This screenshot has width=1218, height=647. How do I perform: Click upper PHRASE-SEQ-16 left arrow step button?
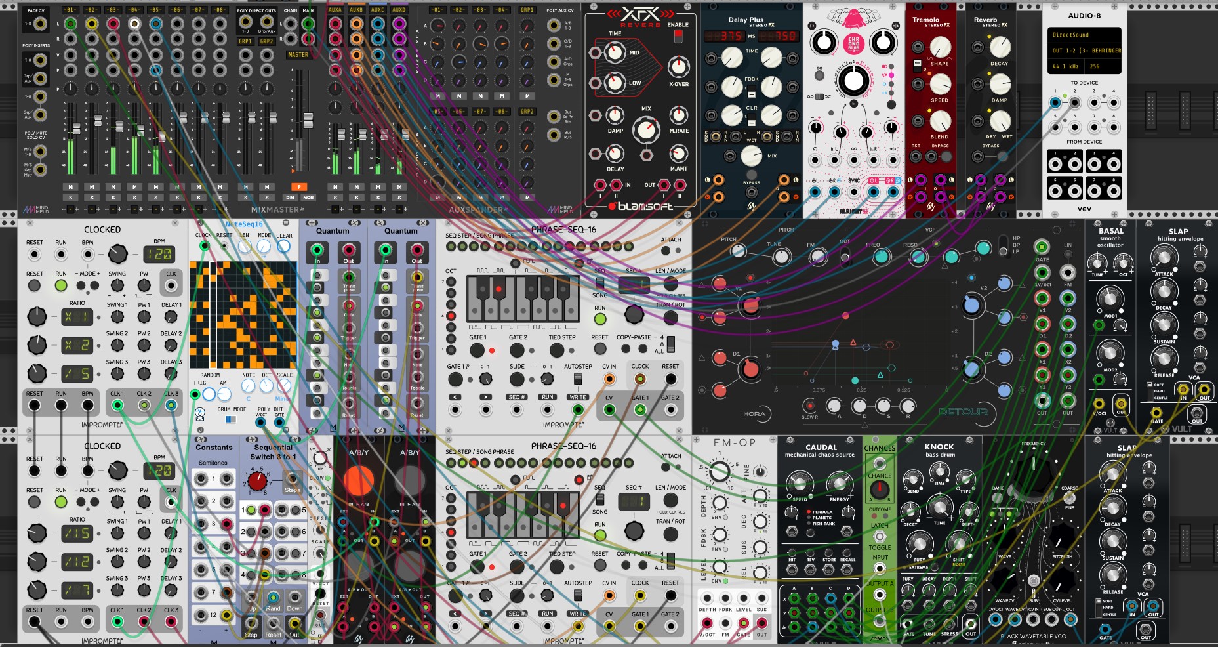pos(455,397)
